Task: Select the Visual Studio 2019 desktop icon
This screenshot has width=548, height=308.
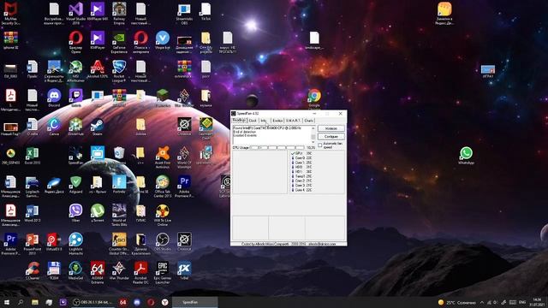Action: [x=76, y=14]
